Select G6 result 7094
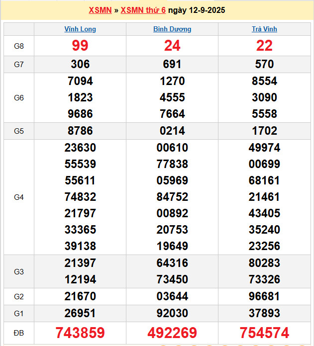This screenshot has width=314, height=346. tap(80, 81)
